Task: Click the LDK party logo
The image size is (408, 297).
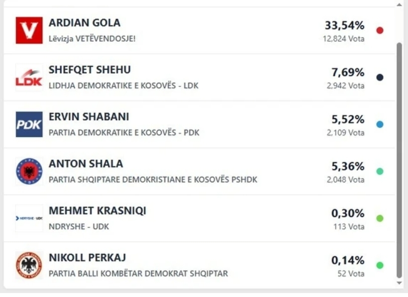Action: 29,77
